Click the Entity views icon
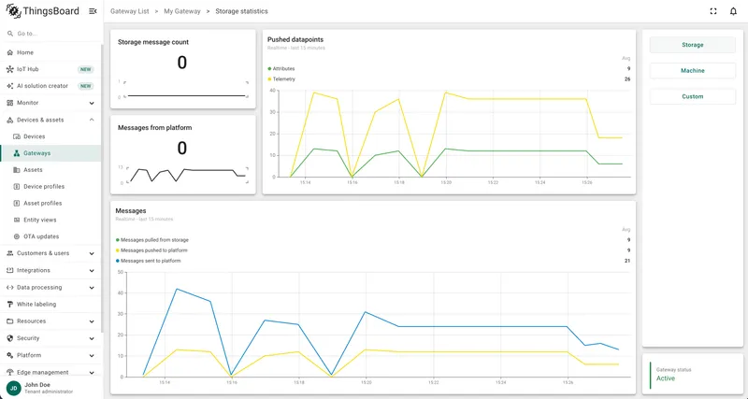 [17, 221]
